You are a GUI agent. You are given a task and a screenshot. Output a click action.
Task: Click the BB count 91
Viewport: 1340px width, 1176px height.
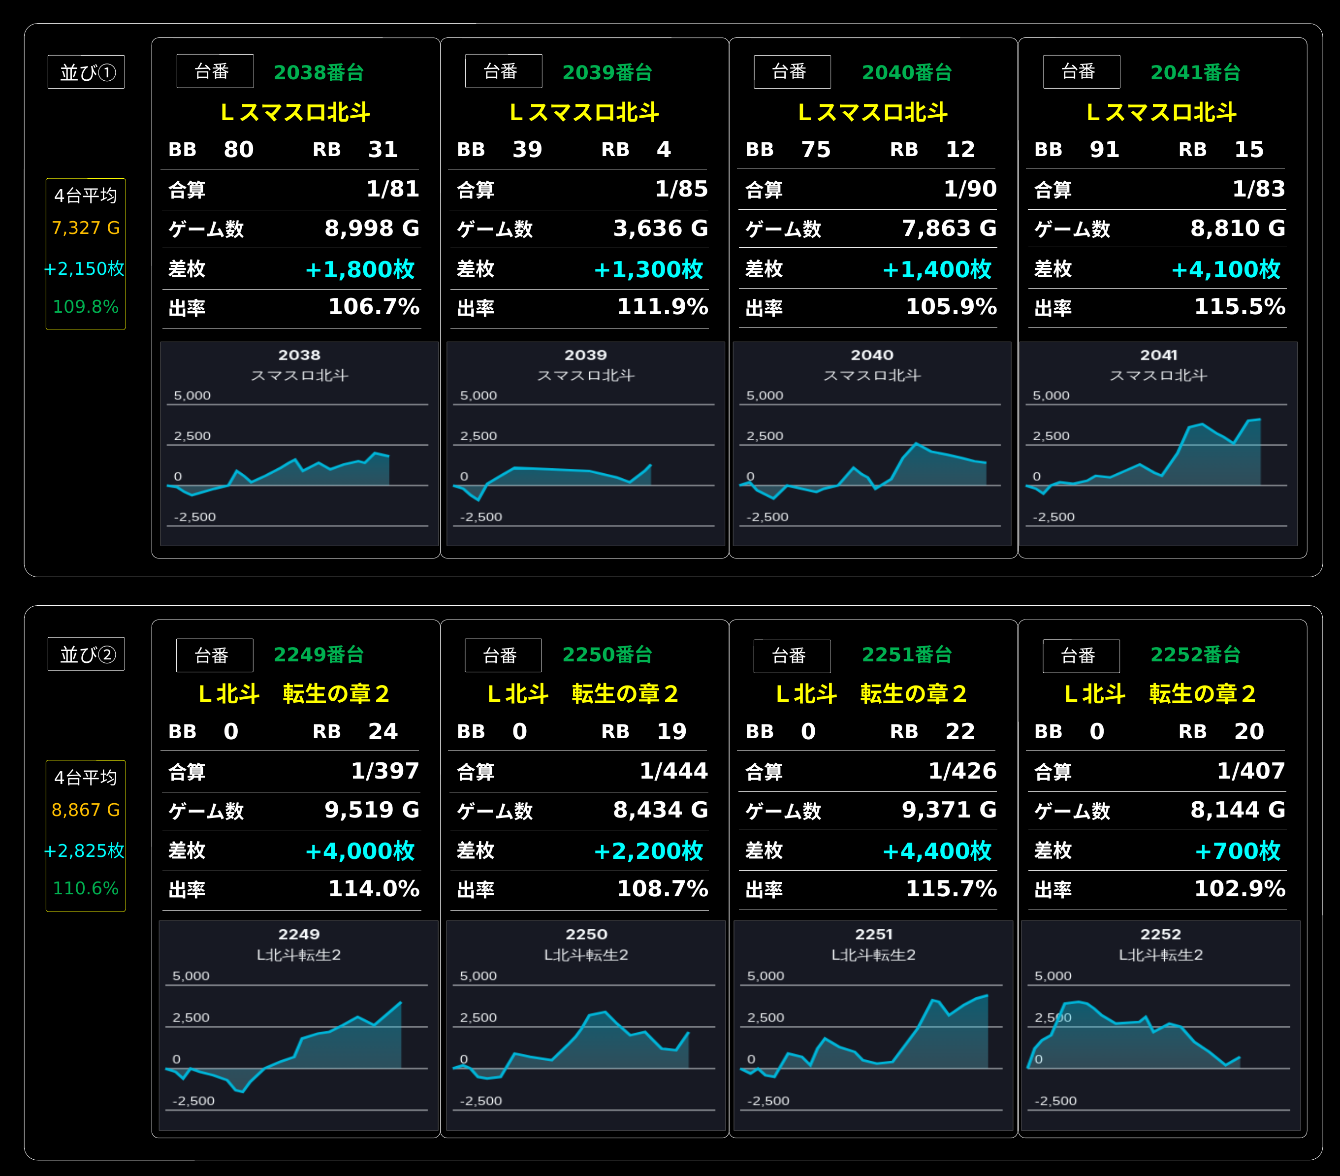tap(1105, 150)
